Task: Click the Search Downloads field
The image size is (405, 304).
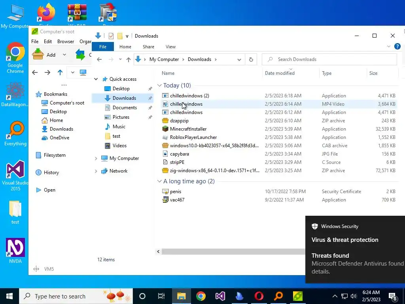Action: point(329,59)
